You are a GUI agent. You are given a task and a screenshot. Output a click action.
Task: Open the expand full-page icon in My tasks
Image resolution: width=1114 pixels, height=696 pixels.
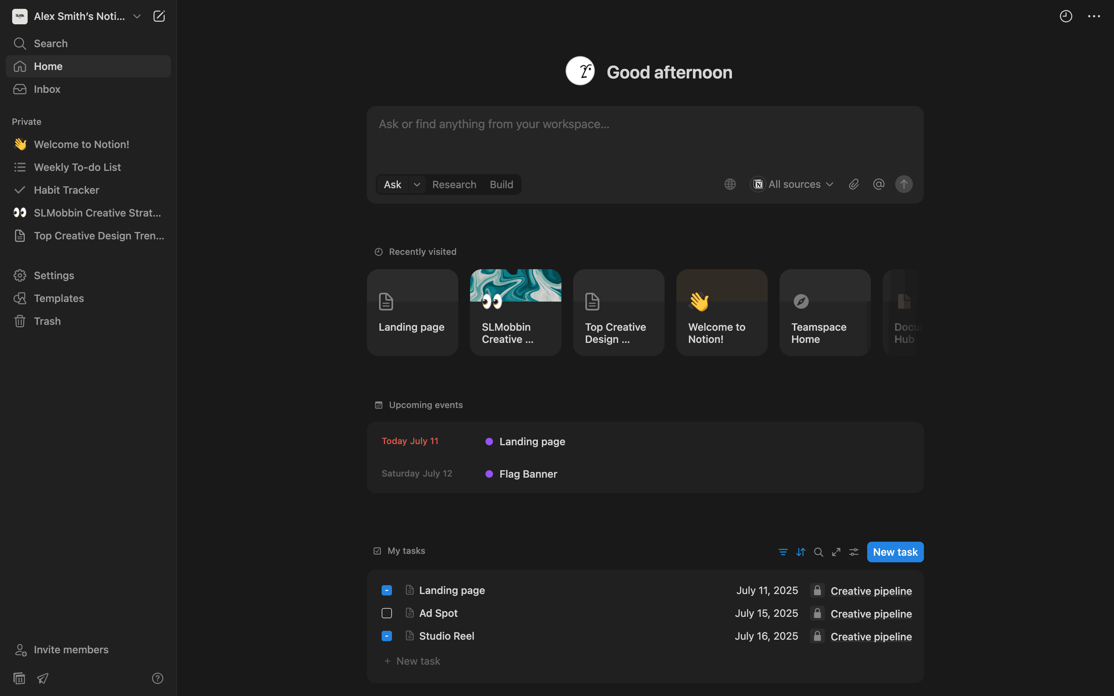click(836, 552)
